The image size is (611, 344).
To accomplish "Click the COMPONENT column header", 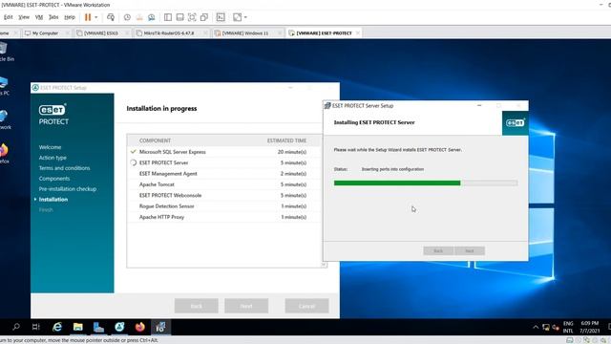I will [x=155, y=140].
